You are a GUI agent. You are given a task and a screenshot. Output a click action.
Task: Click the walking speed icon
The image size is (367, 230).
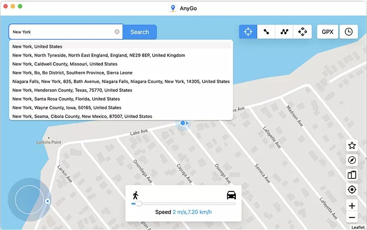pos(135,195)
